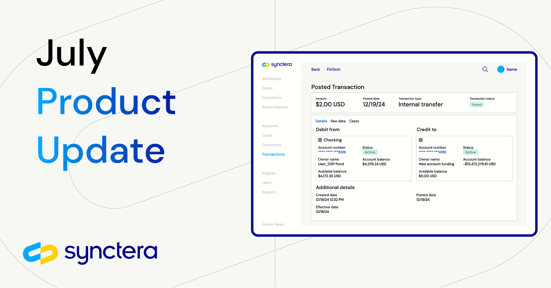Navigate to Accounts in the sidebar
551x288 pixels.
coord(270,126)
